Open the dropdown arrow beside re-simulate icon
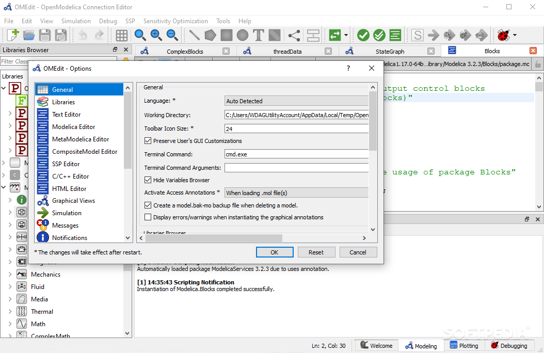Image resolution: width=544 pixels, height=353 pixels. click(x=346, y=35)
